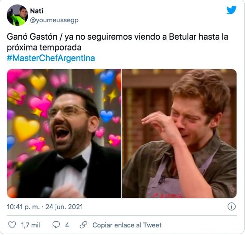Open the @youmeussegp handle
245x235 pixels.
[54, 21]
